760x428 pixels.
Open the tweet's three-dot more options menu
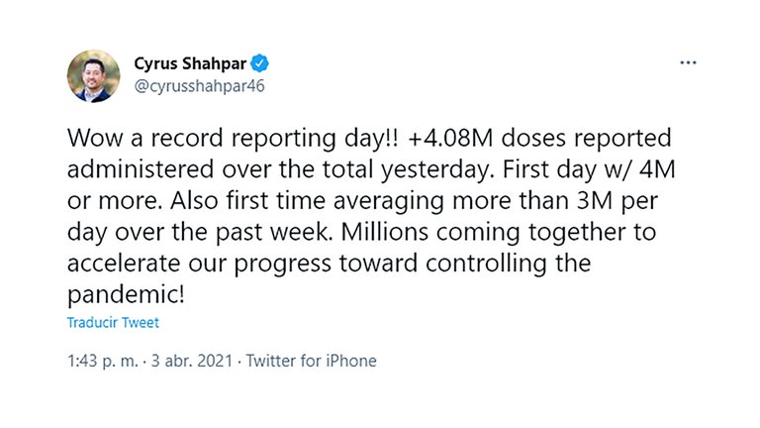688,62
